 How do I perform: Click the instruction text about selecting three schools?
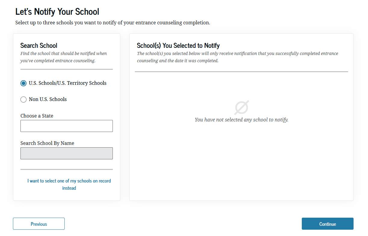click(x=113, y=23)
